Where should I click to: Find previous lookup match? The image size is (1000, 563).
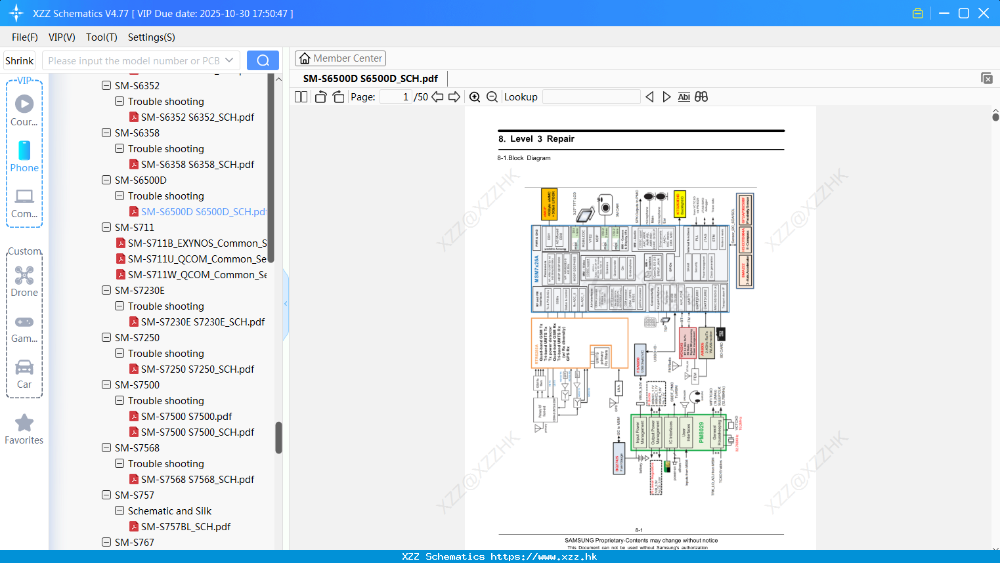[649, 96]
